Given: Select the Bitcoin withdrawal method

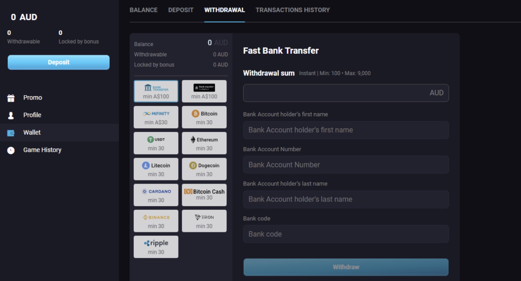Looking at the screenshot, I should 204,117.
